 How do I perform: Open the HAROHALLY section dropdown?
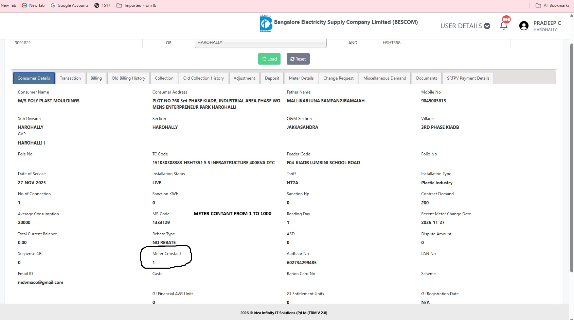(x=261, y=43)
